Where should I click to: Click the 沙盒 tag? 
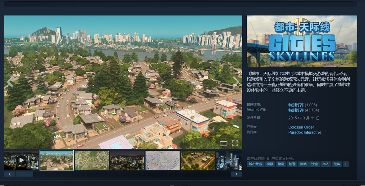tap(315, 164)
